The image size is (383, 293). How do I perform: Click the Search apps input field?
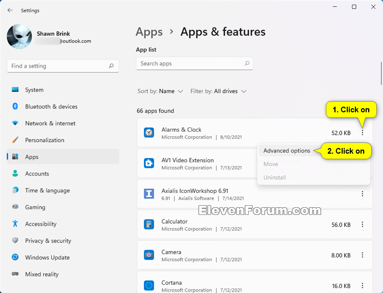(x=195, y=63)
